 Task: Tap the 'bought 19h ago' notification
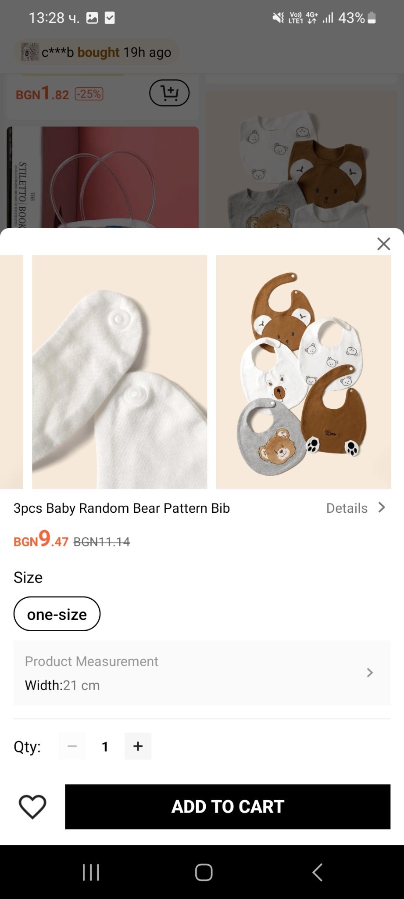[97, 52]
